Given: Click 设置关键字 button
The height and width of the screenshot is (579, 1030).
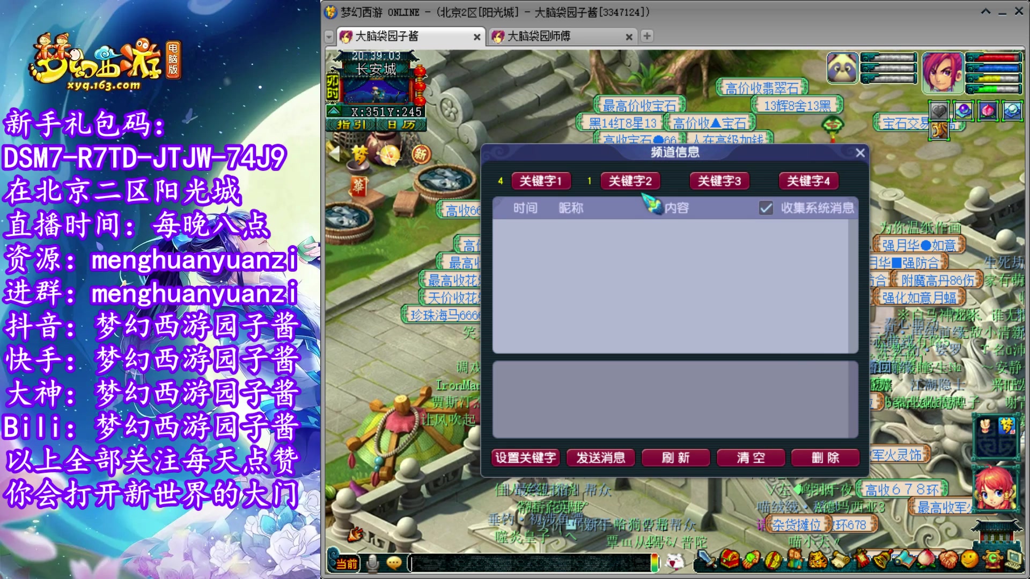Looking at the screenshot, I should coord(526,458).
